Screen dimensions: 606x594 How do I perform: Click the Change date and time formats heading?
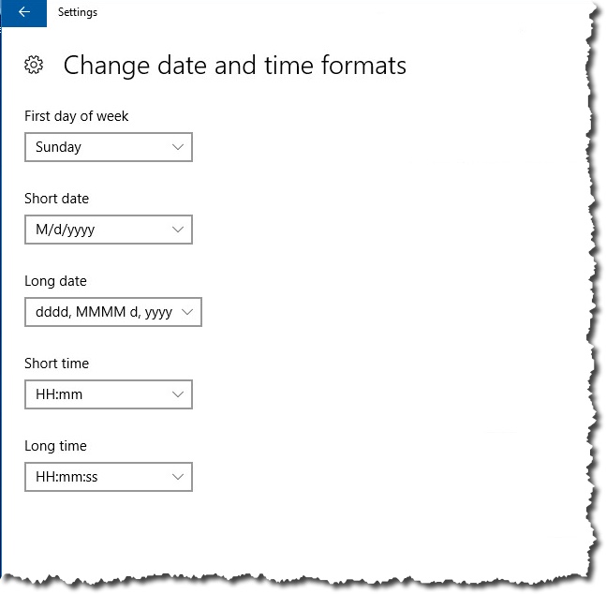click(x=234, y=65)
